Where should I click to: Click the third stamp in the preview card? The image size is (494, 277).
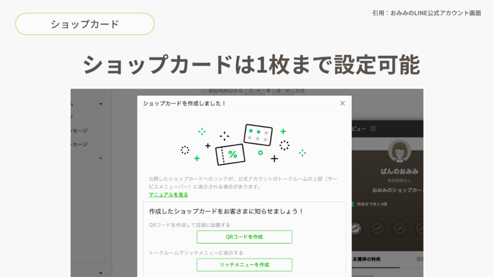point(399,228)
